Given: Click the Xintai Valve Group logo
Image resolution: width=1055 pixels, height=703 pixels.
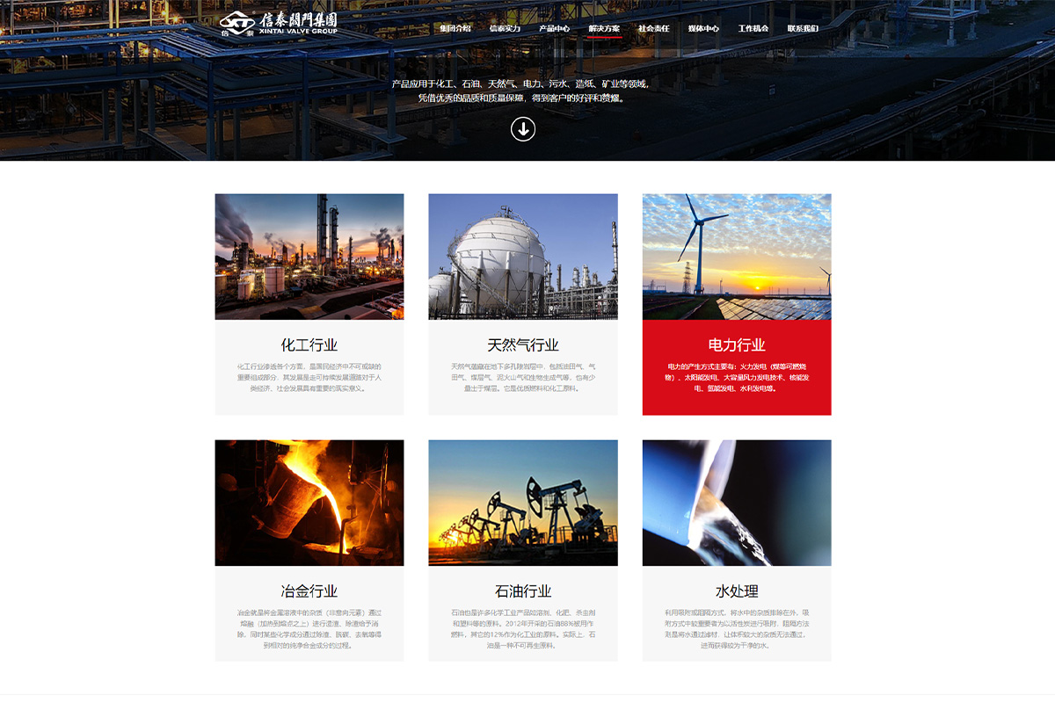Looking at the screenshot, I should [x=278, y=24].
